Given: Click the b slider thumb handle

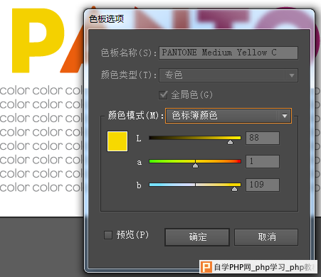Looking at the screenshot, I should [x=234, y=189].
